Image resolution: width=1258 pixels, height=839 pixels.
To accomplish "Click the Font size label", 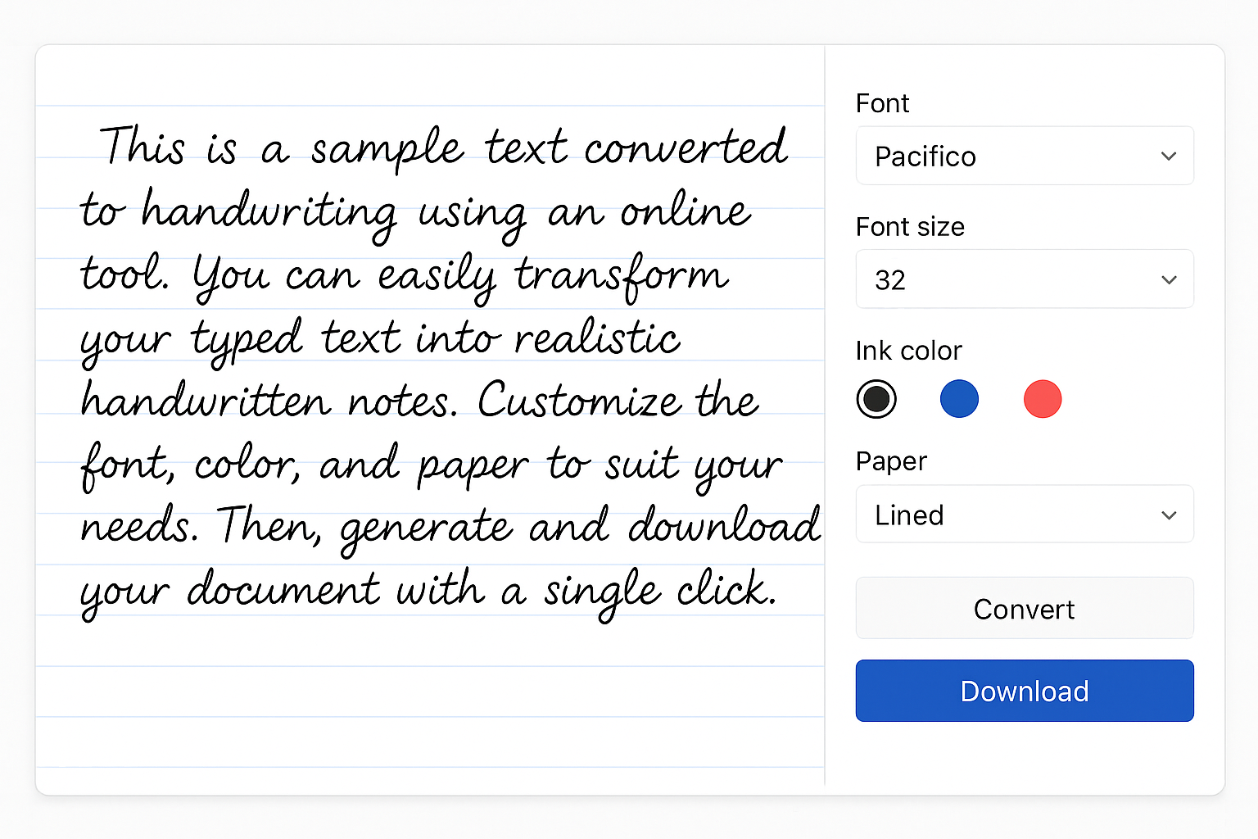I will coord(911,227).
